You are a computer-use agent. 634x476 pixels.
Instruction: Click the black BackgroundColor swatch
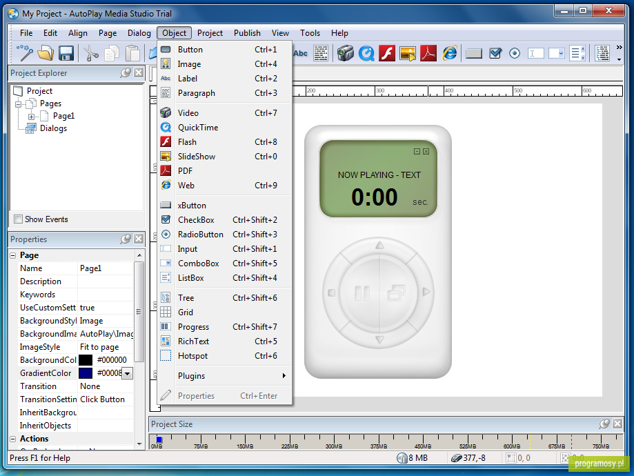point(86,360)
